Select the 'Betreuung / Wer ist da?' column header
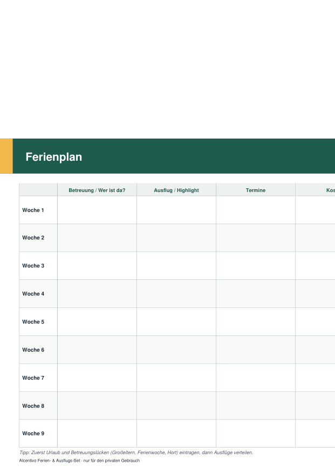 click(97, 190)
